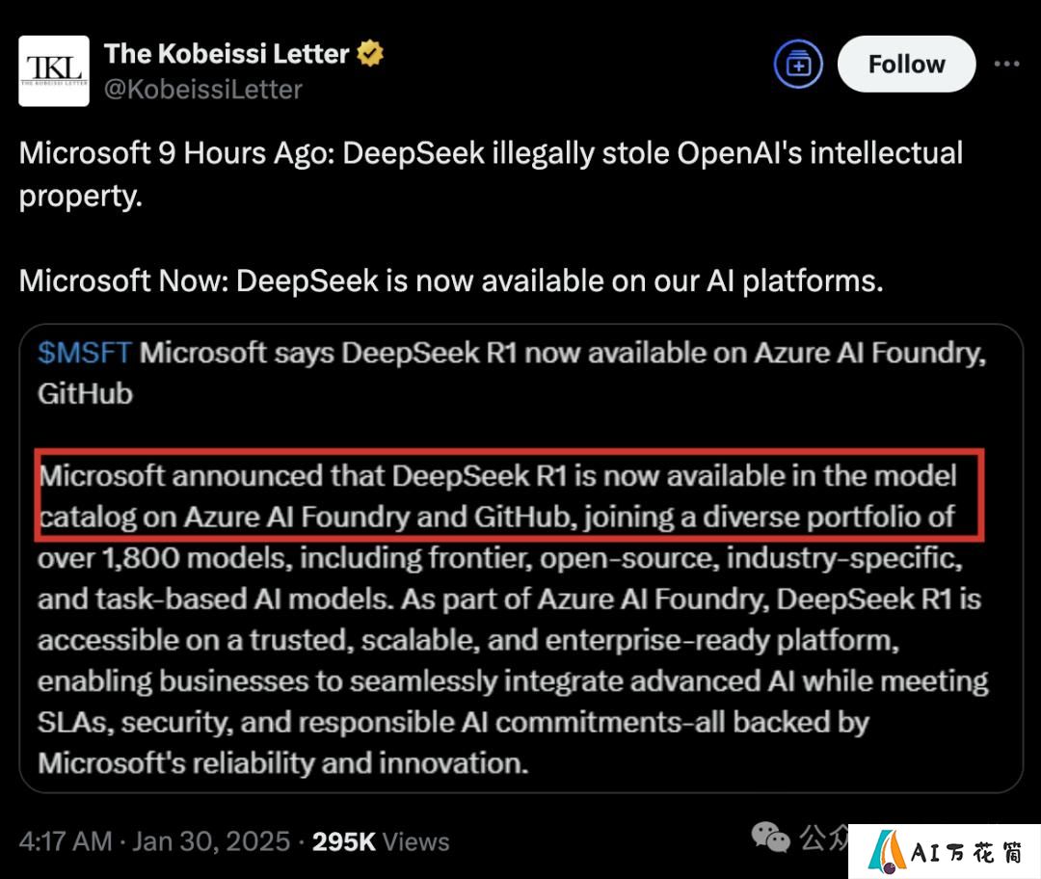Click the $MSFT cashtag link

84,353
